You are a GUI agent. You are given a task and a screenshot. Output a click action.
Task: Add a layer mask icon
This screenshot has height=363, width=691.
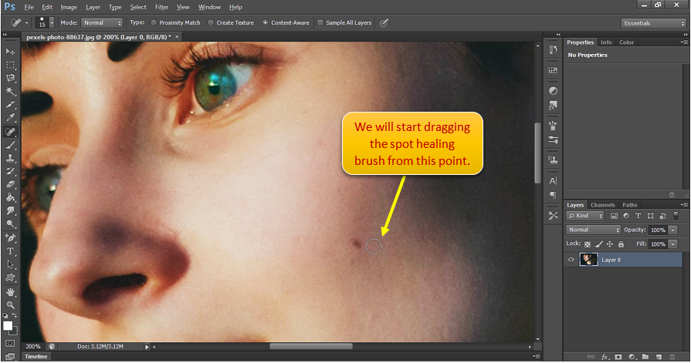point(618,357)
